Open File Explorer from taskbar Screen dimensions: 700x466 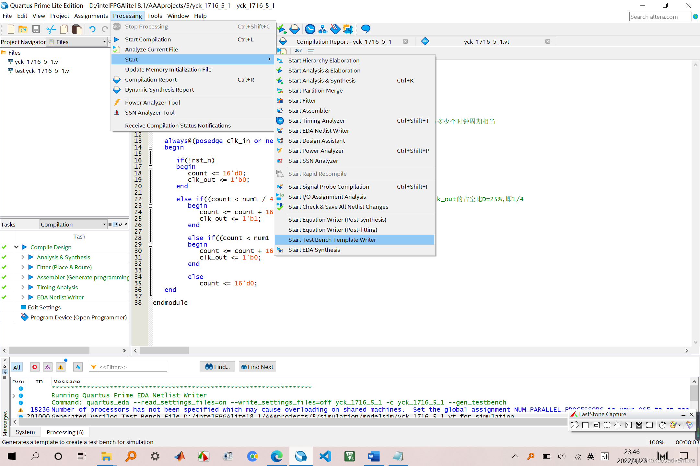pyautogui.click(x=106, y=456)
